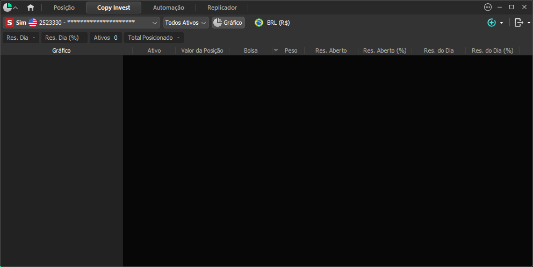
Task: Expand the Sim account 2523330 dropdown
Action: click(81, 23)
